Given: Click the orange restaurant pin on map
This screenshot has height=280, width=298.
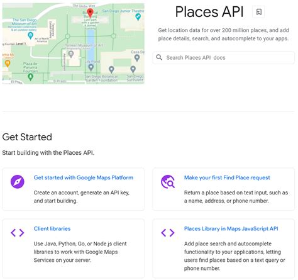Looking at the screenshot, I should 8,64.
